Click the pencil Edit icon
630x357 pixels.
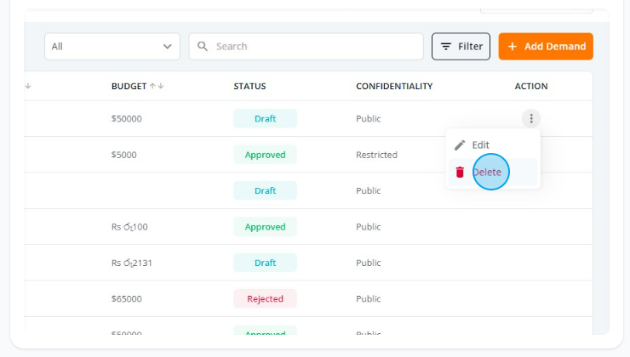pos(460,144)
